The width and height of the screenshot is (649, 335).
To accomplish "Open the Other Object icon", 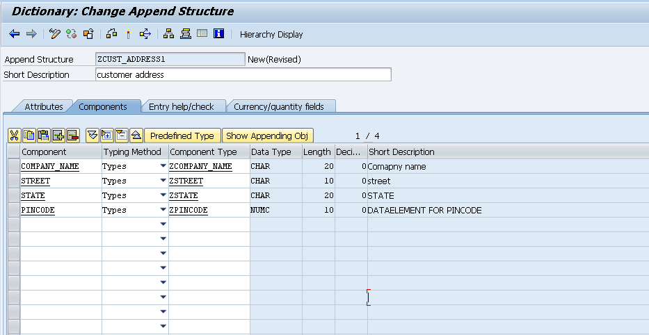I will click(88, 34).
